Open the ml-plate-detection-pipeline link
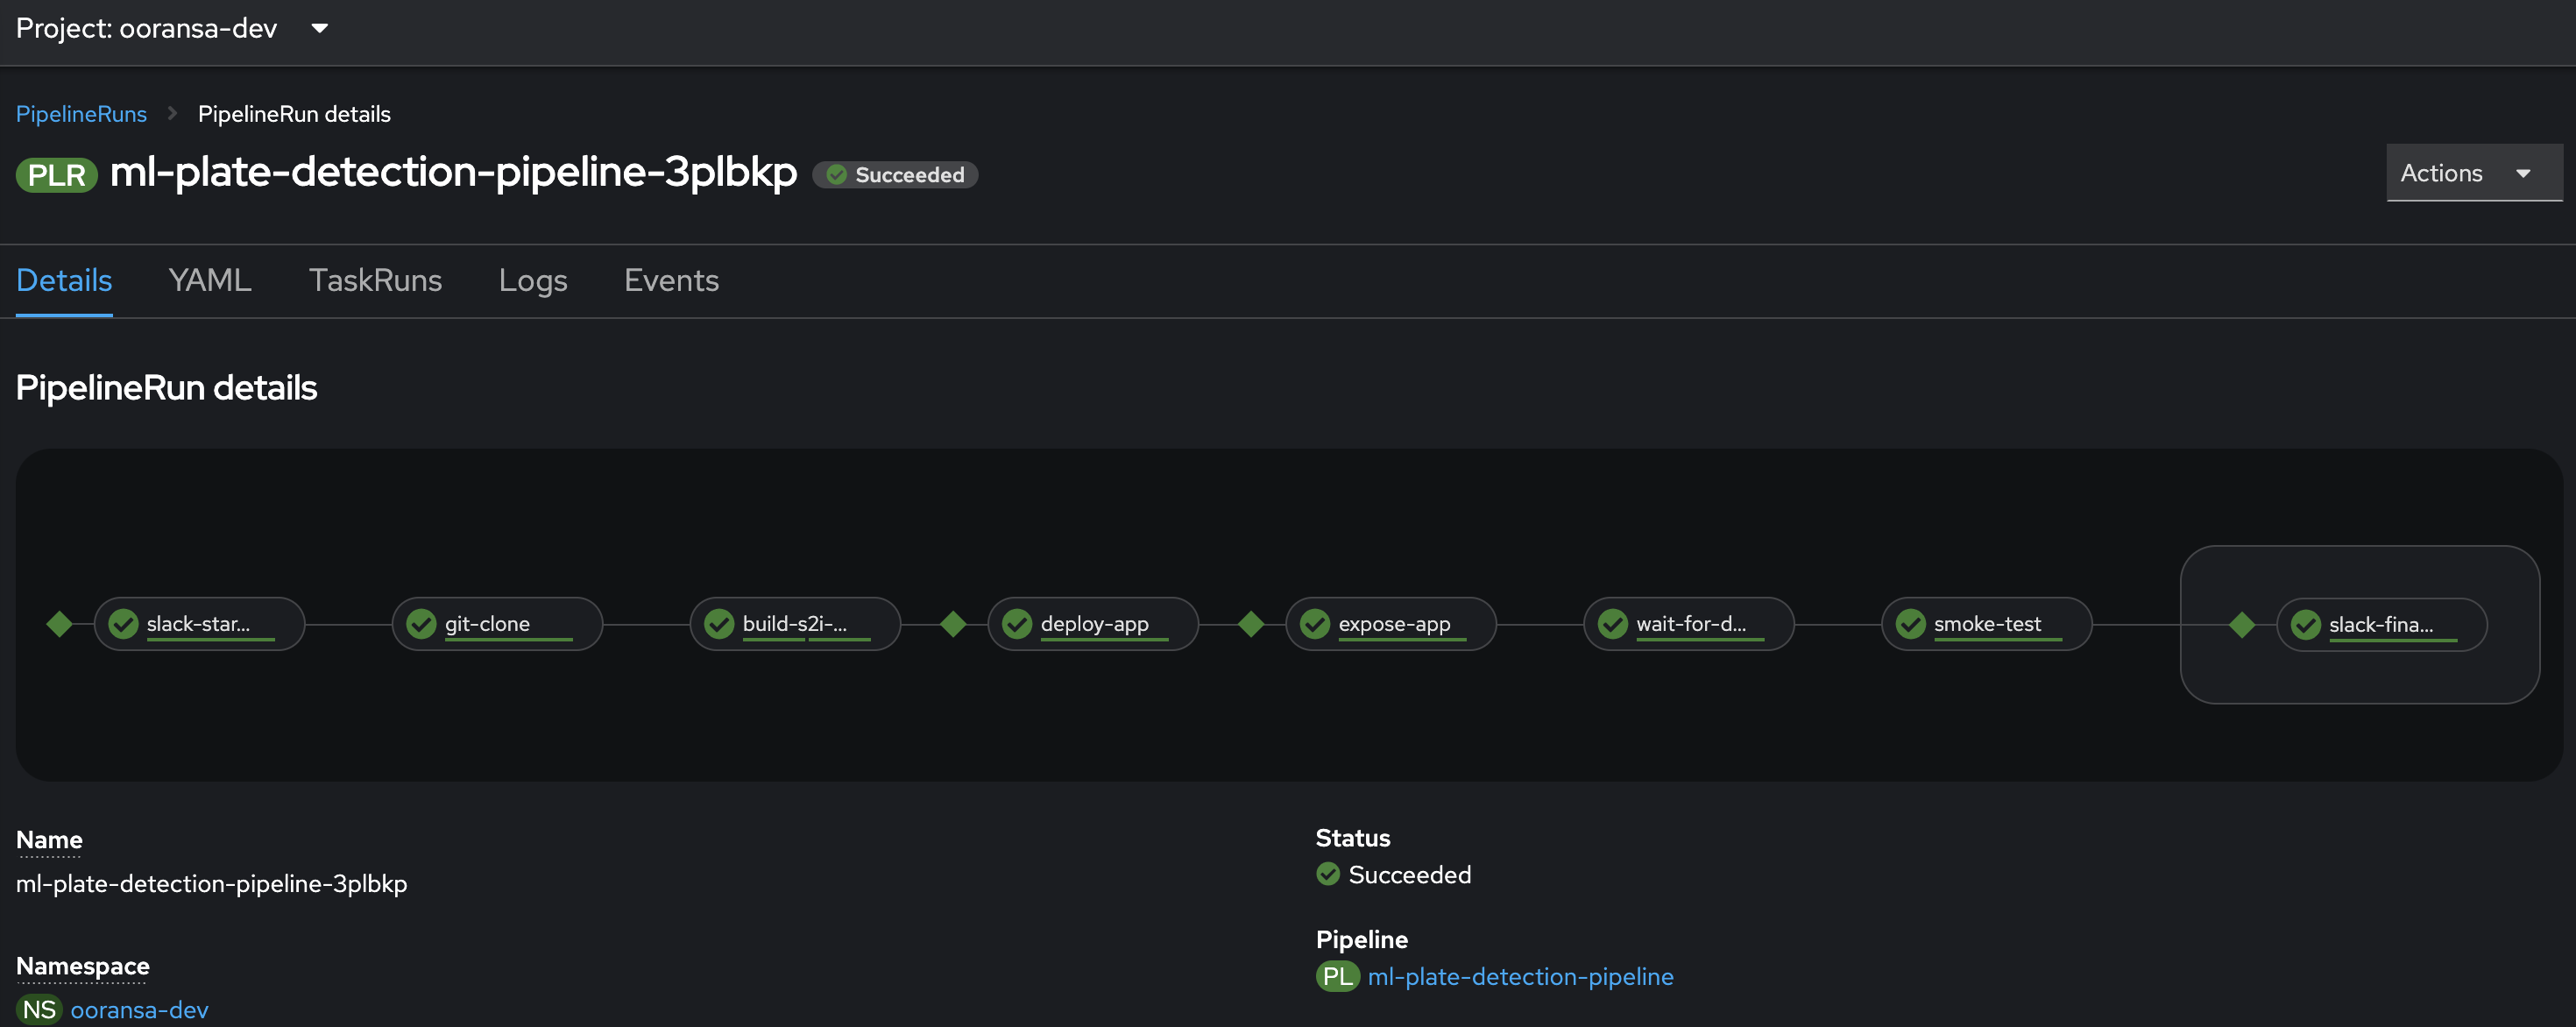This screenshot has height=1027, width=2576. (x=1520, y=977)
